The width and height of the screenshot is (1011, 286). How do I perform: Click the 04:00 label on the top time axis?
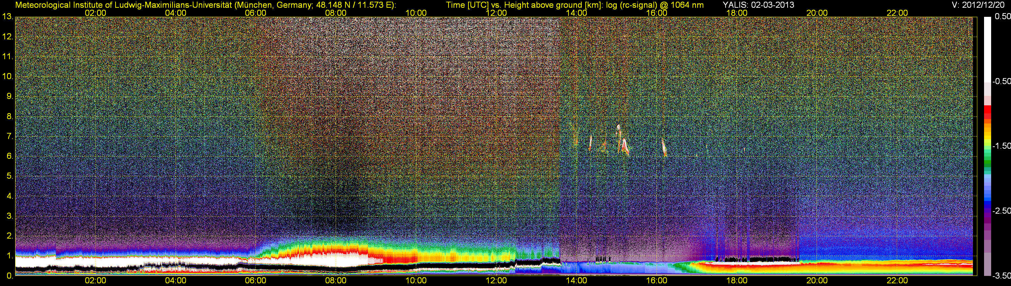[176, 13]
